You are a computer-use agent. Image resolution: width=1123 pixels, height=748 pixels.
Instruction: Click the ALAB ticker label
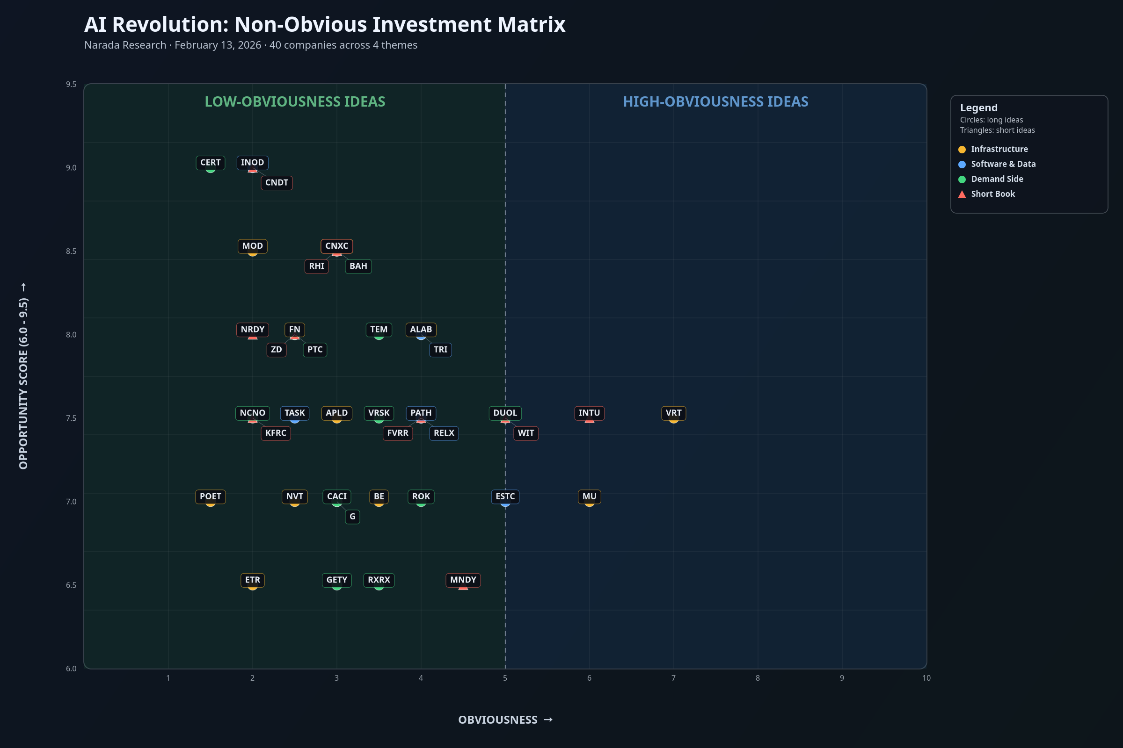tap(421, 330)
